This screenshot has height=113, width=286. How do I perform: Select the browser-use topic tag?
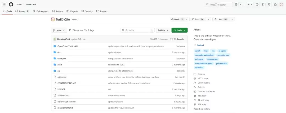[212, 59]
